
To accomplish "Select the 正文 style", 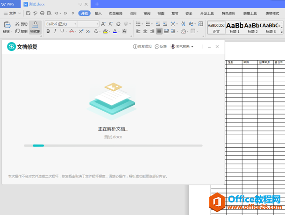I will [x=216, y=28].
